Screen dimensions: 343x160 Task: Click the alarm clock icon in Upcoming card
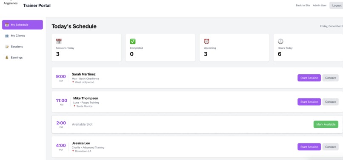click(x=207, y=41)
